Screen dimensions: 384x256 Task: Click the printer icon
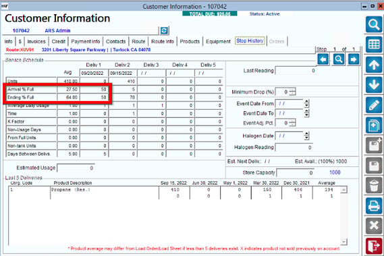coord(374,206)
